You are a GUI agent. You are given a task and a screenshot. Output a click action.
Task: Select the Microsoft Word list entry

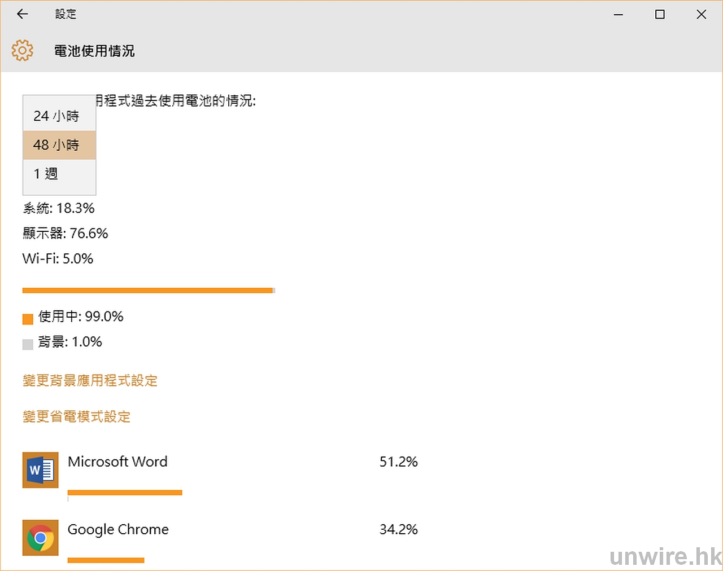click(x=117, y=462)
